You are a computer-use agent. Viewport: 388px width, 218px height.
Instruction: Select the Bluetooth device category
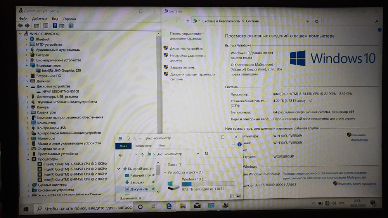click(43, 39)
